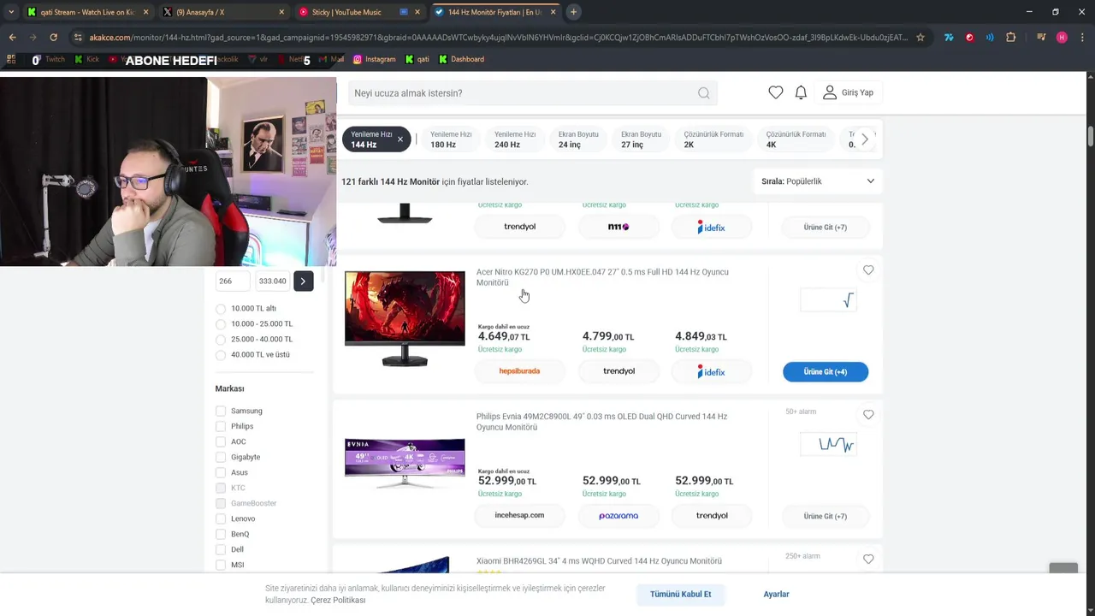
Task: Open the qati bookmark in bookmarks bar
Action: coord(417,59)
